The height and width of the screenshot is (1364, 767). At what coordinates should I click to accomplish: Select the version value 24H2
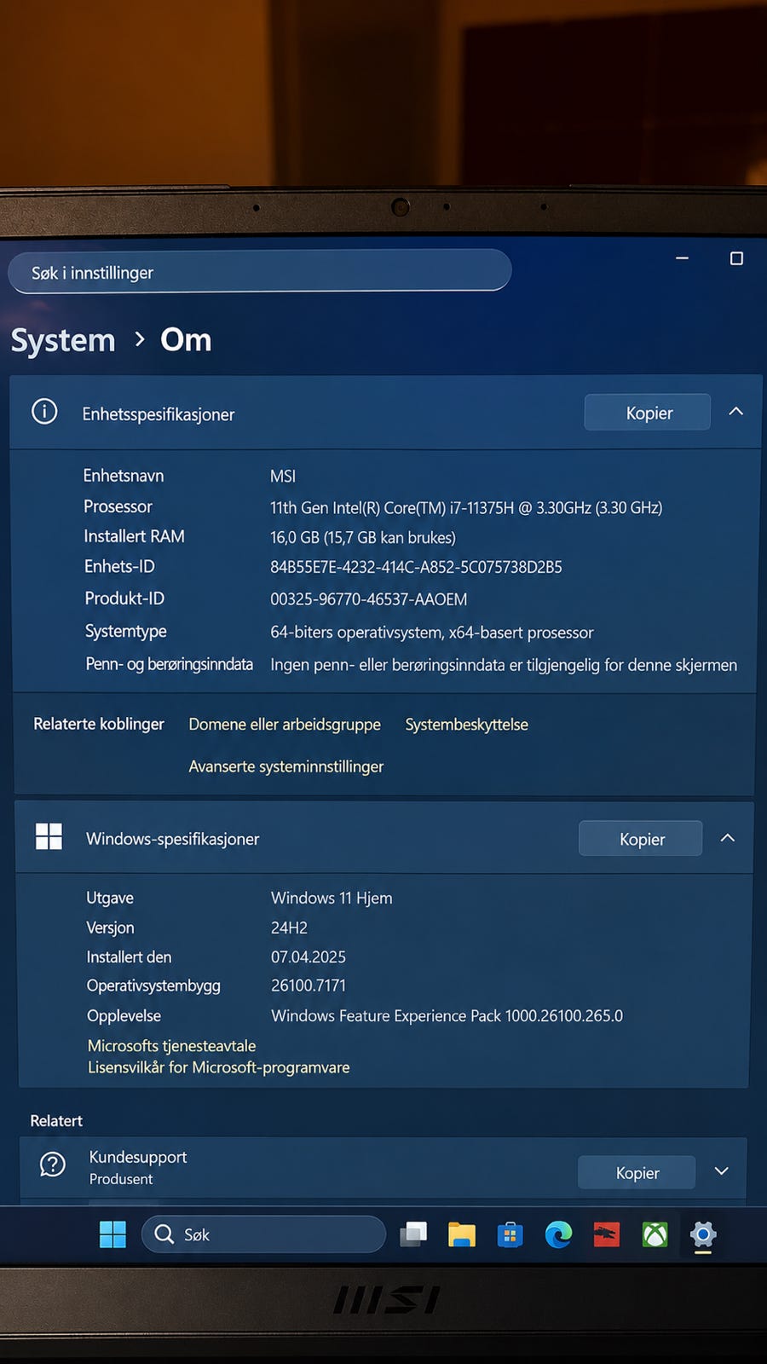point(289,928)
